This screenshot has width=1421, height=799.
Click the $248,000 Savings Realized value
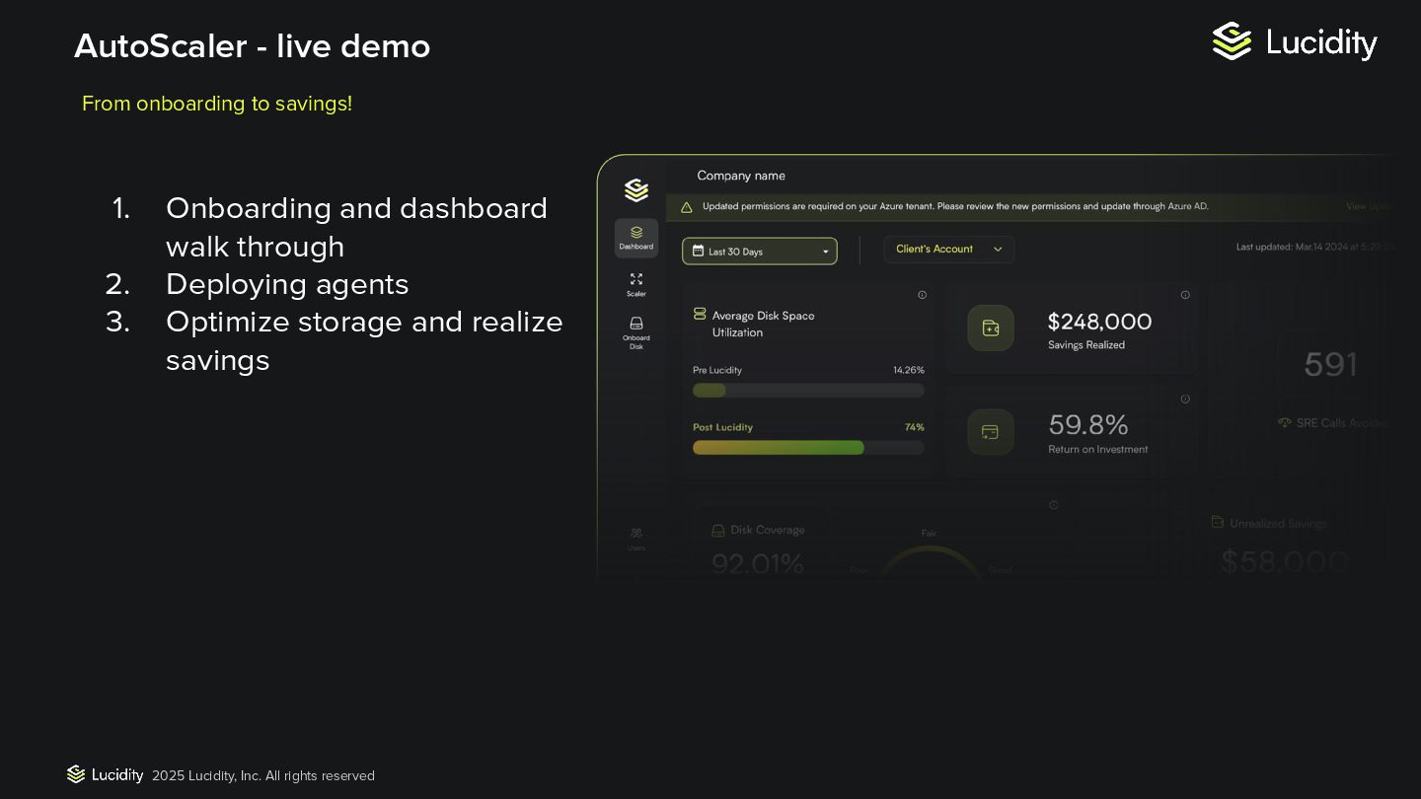pos(1099,322)
